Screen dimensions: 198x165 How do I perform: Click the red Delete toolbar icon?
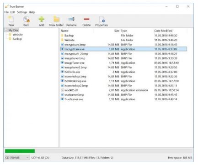(x=86, y=19)
